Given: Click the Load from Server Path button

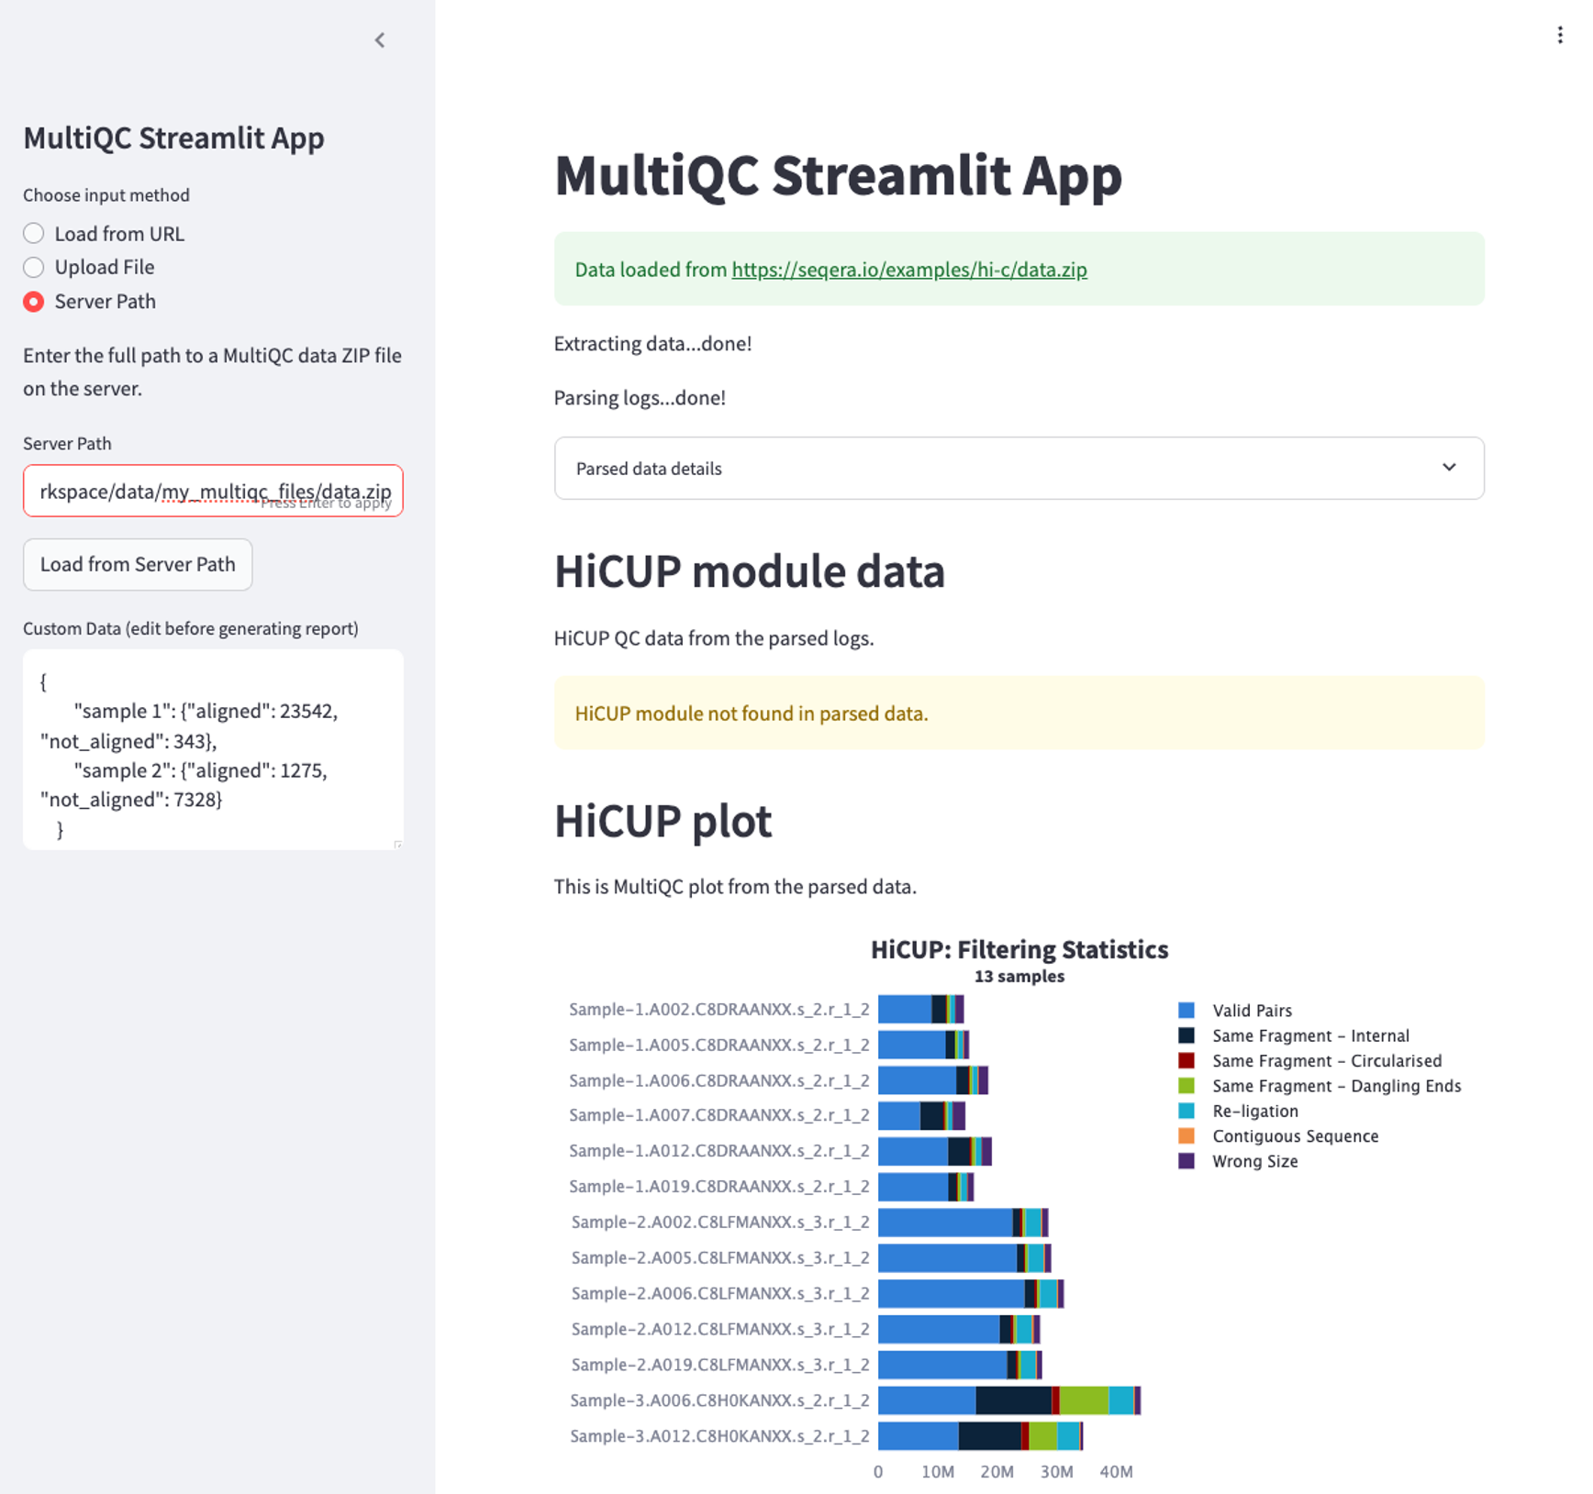Looking at the screenshot, I should pos(138,564).
